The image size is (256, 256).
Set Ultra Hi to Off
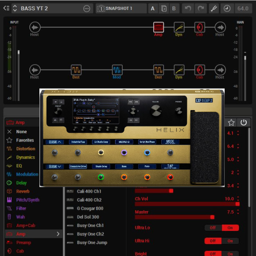(x=213, y=241)
